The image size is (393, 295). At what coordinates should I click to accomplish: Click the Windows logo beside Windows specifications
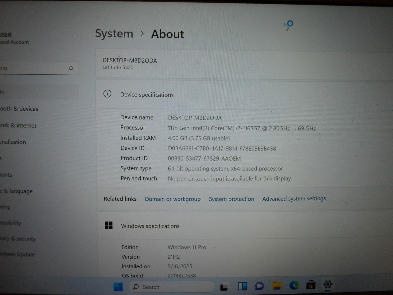[109, 225]
